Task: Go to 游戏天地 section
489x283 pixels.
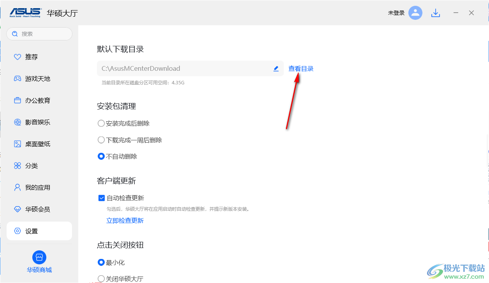Action: [39, 79]
